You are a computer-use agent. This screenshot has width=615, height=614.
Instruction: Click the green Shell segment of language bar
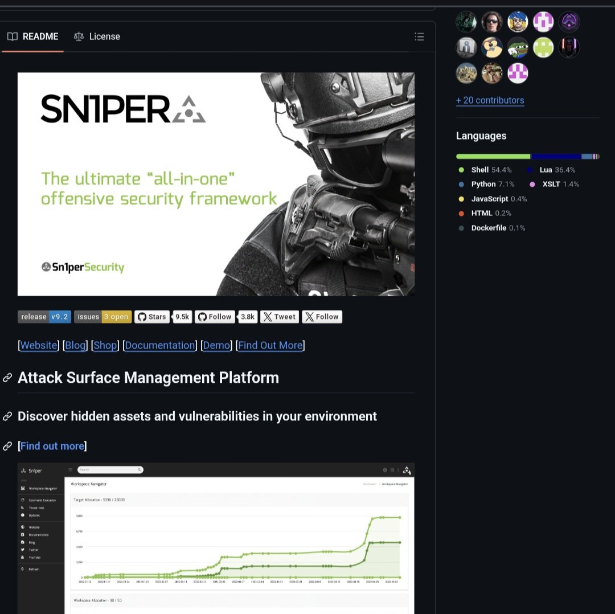pyautogui.click(x=493, y=157)
